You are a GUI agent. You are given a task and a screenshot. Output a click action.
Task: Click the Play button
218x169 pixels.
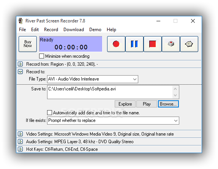coord(147,104)
